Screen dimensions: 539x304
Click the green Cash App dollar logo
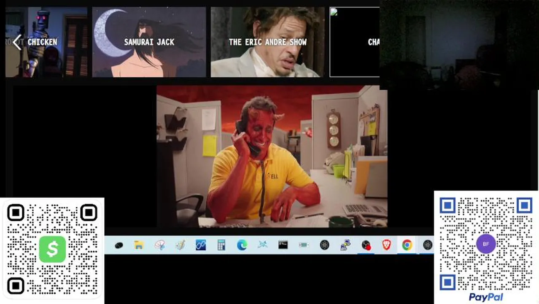click(52, 249)
